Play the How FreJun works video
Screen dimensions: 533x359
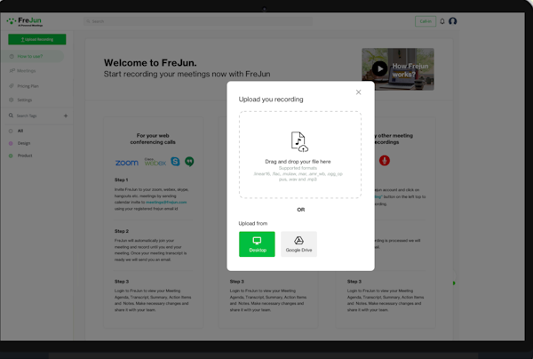(379, 68)
